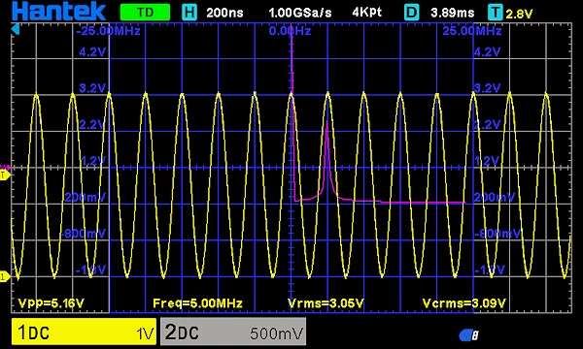Select the Vpp=5.16V measurement readout
Screen dimensions: 583x349
[x=51, y=303]
